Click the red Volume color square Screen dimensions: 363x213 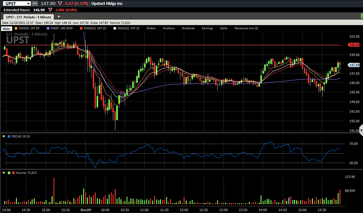(x=13, y=173)
